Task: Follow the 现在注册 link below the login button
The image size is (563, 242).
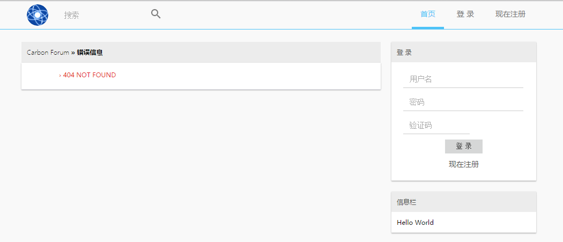Action: [464, 164]
